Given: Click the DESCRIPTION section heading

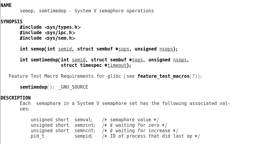Looking at the screenshot, I should pos(16,98).
